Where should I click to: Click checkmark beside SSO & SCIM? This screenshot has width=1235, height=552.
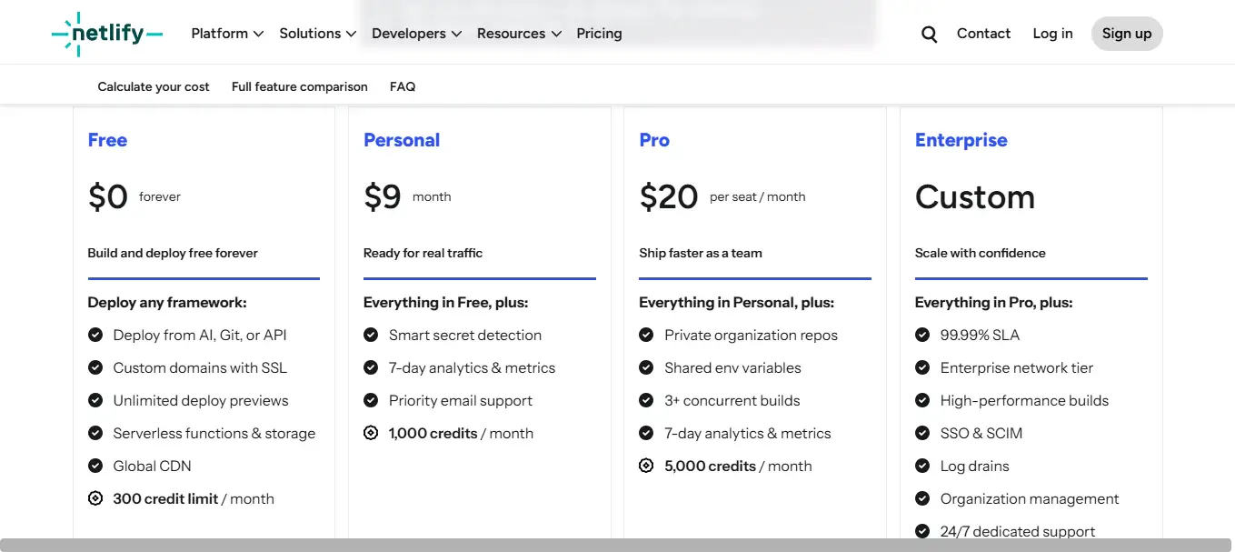click(922, 433)
